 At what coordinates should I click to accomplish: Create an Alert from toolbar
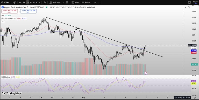pyautogui.click(x=75, y=2)
